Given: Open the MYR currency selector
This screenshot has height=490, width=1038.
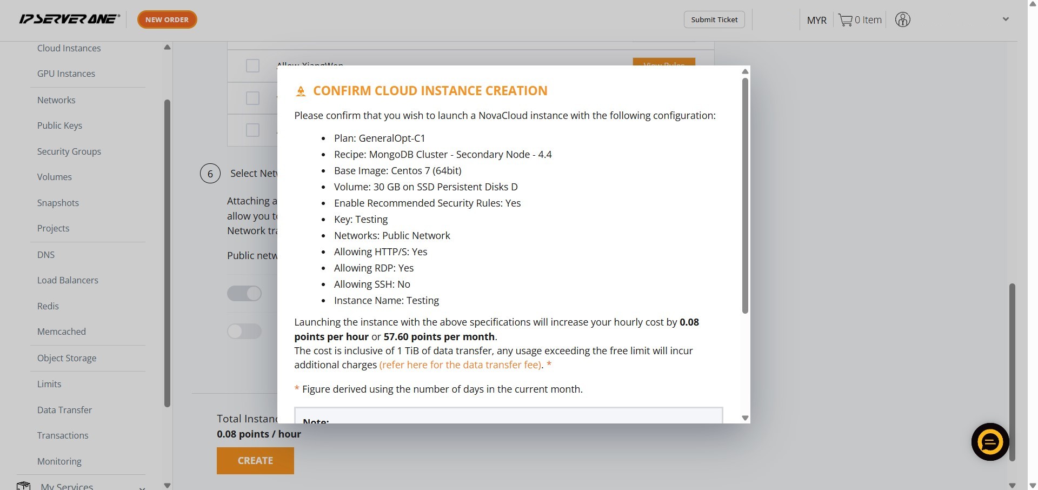Looking at the screenshot, I should click(816, 20).
